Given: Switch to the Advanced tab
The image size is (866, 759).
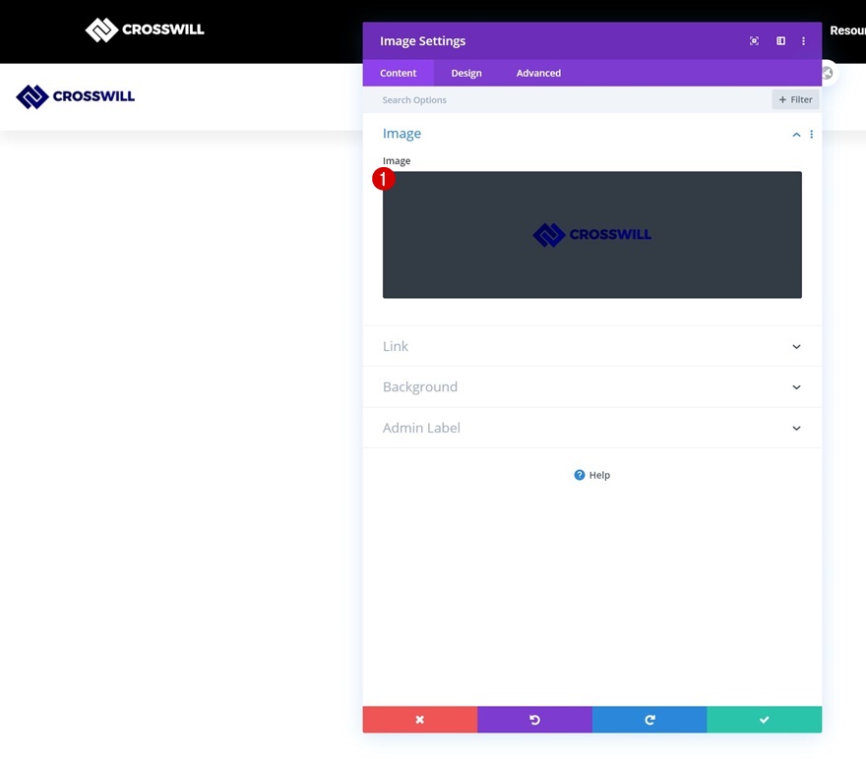Looking at the screenshot, I should (537, 72).
